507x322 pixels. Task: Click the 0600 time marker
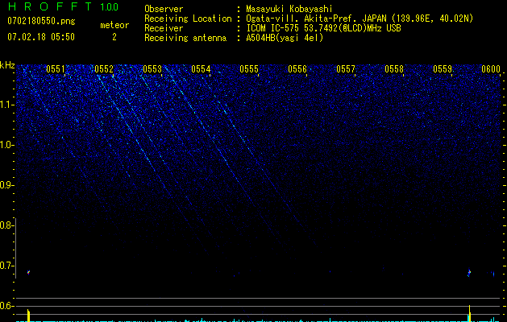[x=491, y=69]
